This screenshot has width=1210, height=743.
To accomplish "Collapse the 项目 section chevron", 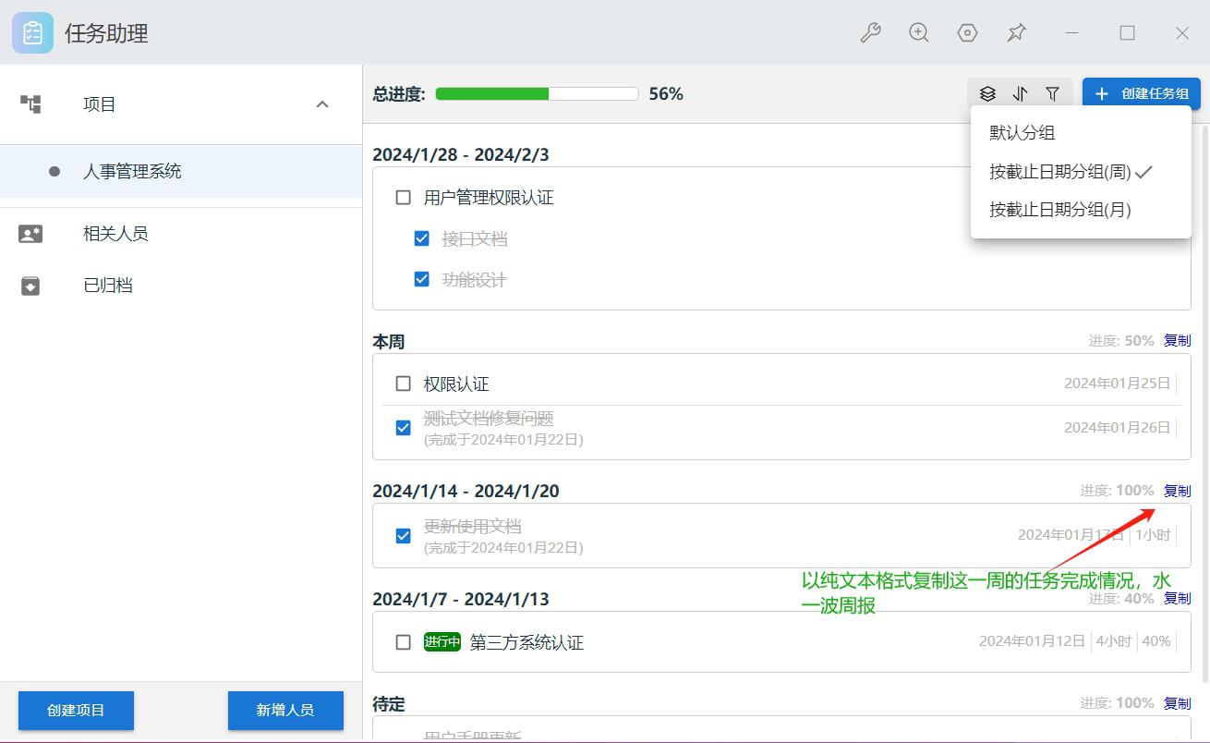I will [322, 104].
